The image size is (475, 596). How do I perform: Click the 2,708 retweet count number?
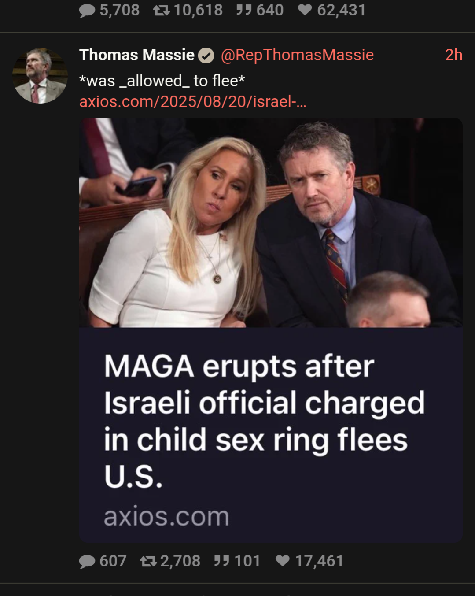click(x=180, y=561)
